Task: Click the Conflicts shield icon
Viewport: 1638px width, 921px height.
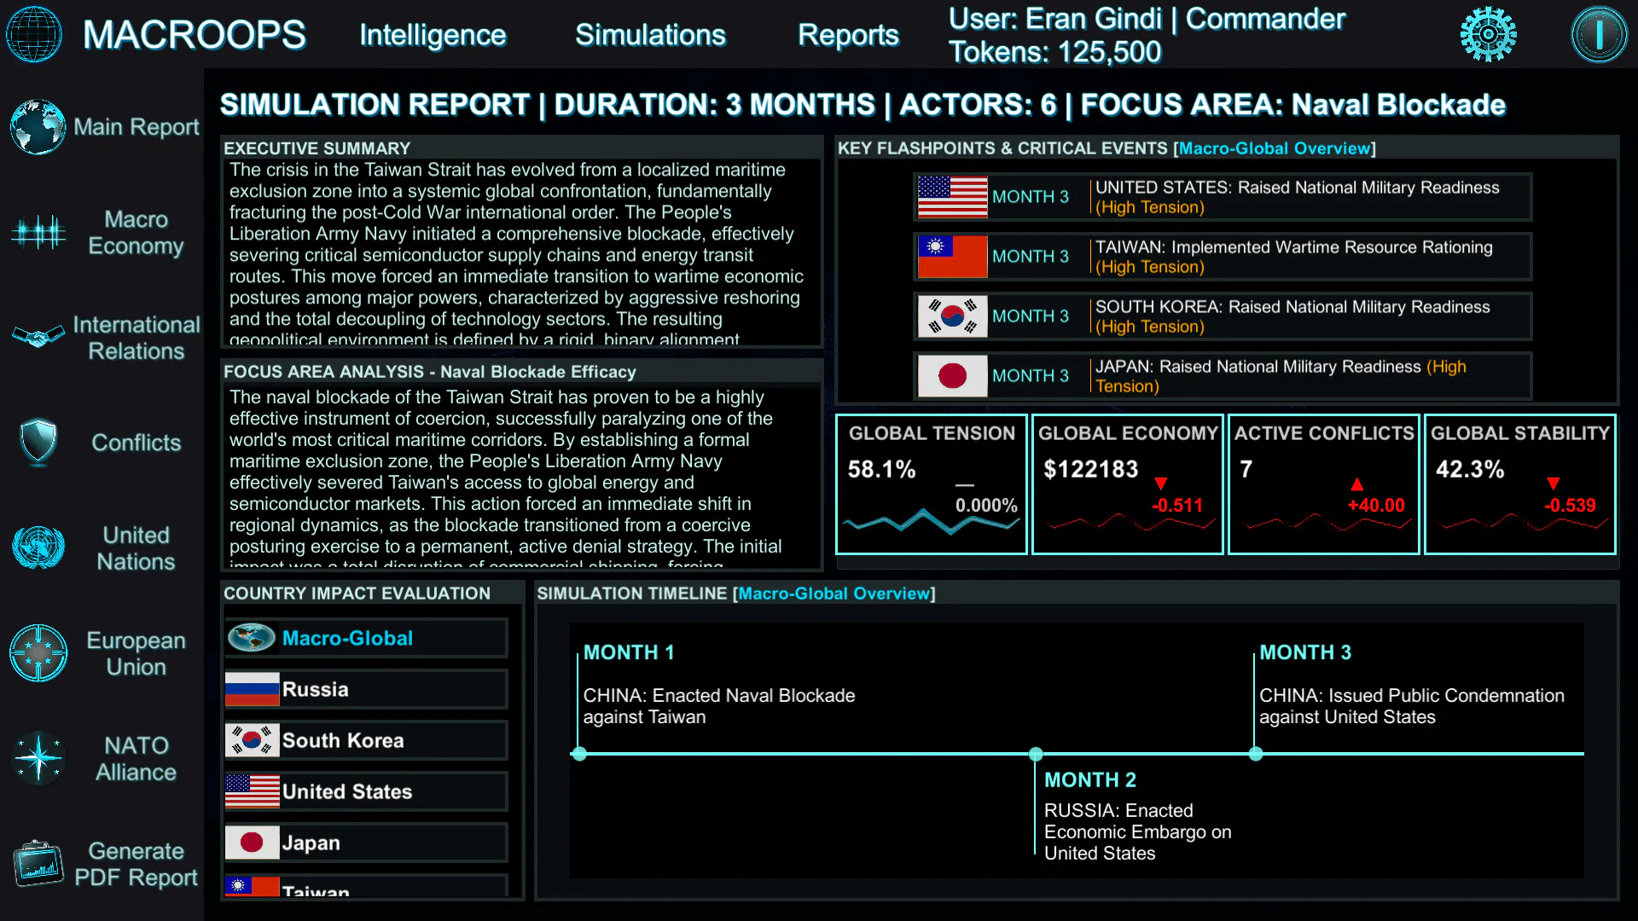Action: pos(38,443)
